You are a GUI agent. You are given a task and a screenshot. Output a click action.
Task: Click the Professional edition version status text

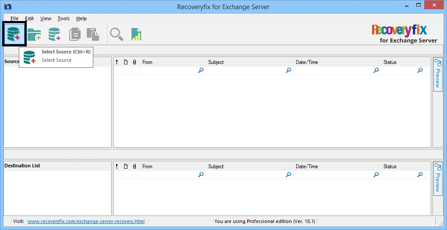265,221
